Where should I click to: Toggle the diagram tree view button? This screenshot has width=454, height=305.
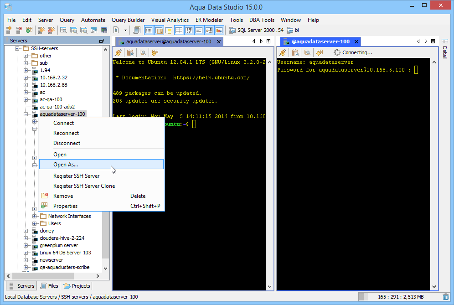click(x=209, y=30)
